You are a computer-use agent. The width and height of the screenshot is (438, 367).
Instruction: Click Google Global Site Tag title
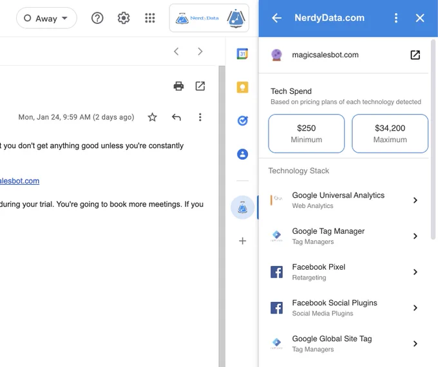tap(332, 339)
